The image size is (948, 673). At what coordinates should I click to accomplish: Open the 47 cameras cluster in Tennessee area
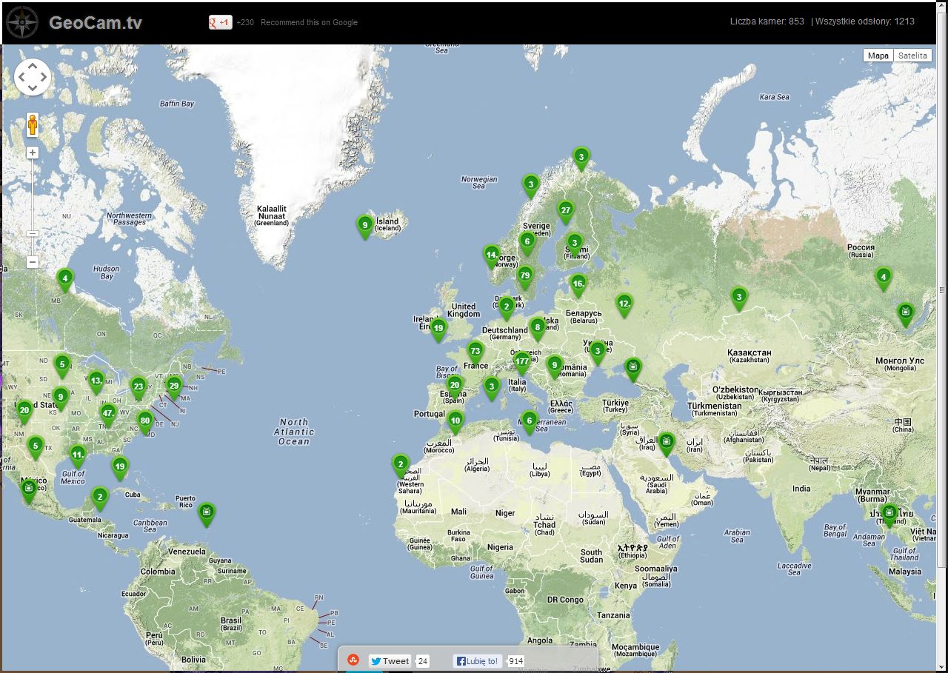(108, 415)
